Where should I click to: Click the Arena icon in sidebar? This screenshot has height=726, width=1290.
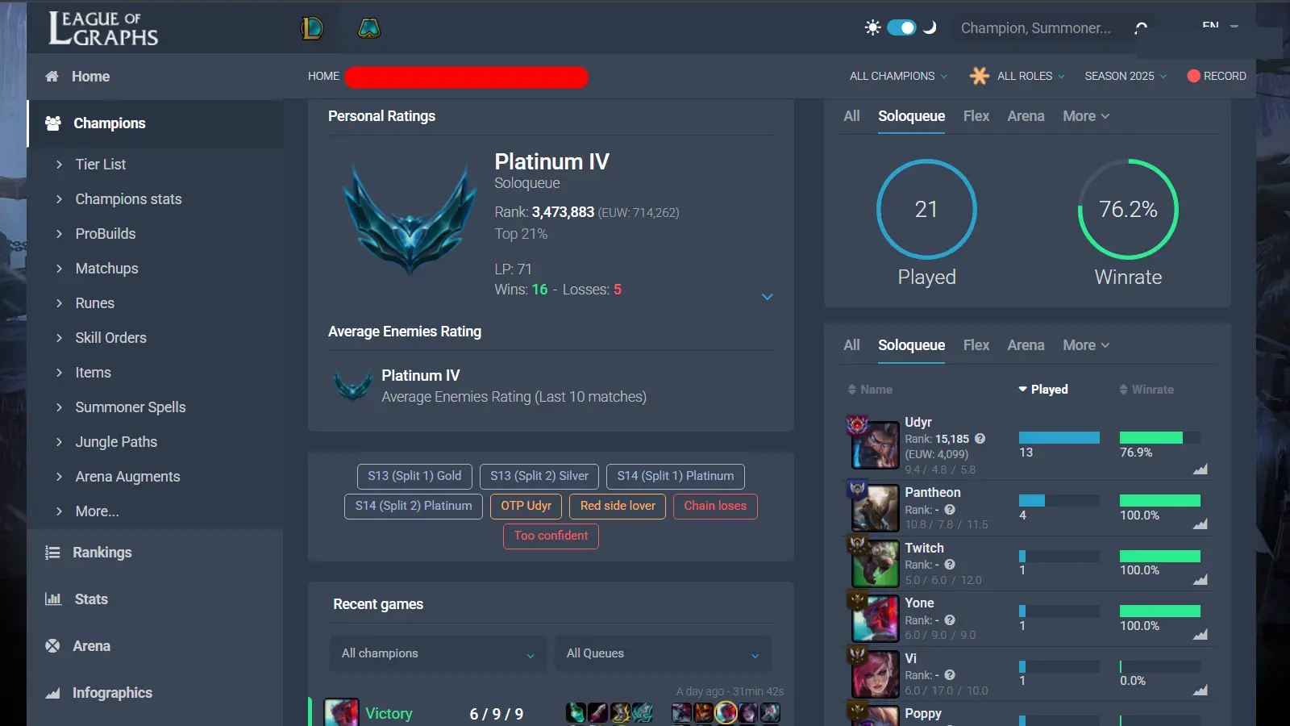[x=52, y=646]
